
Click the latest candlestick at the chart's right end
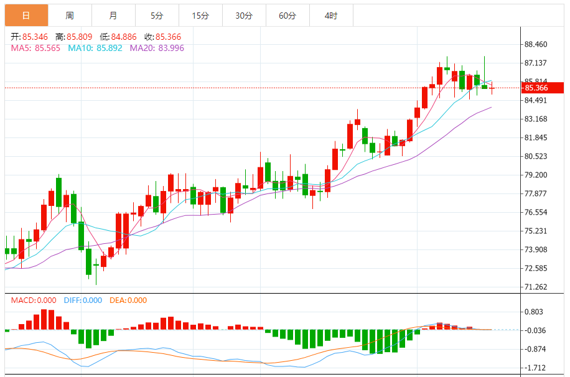point(492,88)
